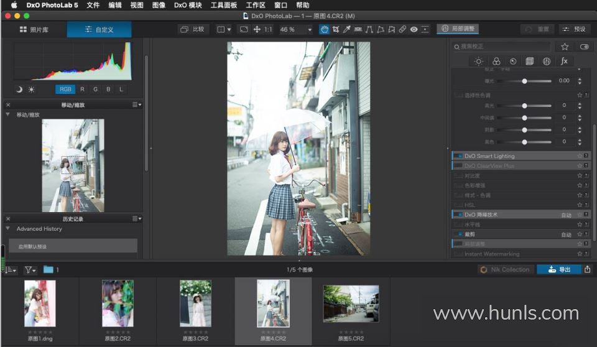Screen dimensions: 597x347
Task: Open the filmstrip sort menu
Action: [x=11, y=270]
